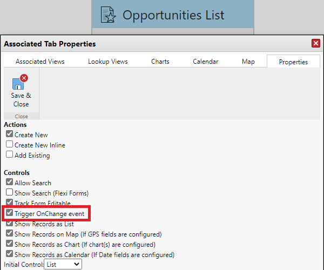Enable Show Search (Flexi Forms)
The width and height of the screenshot is (324, 270).
tap(9, 193)
